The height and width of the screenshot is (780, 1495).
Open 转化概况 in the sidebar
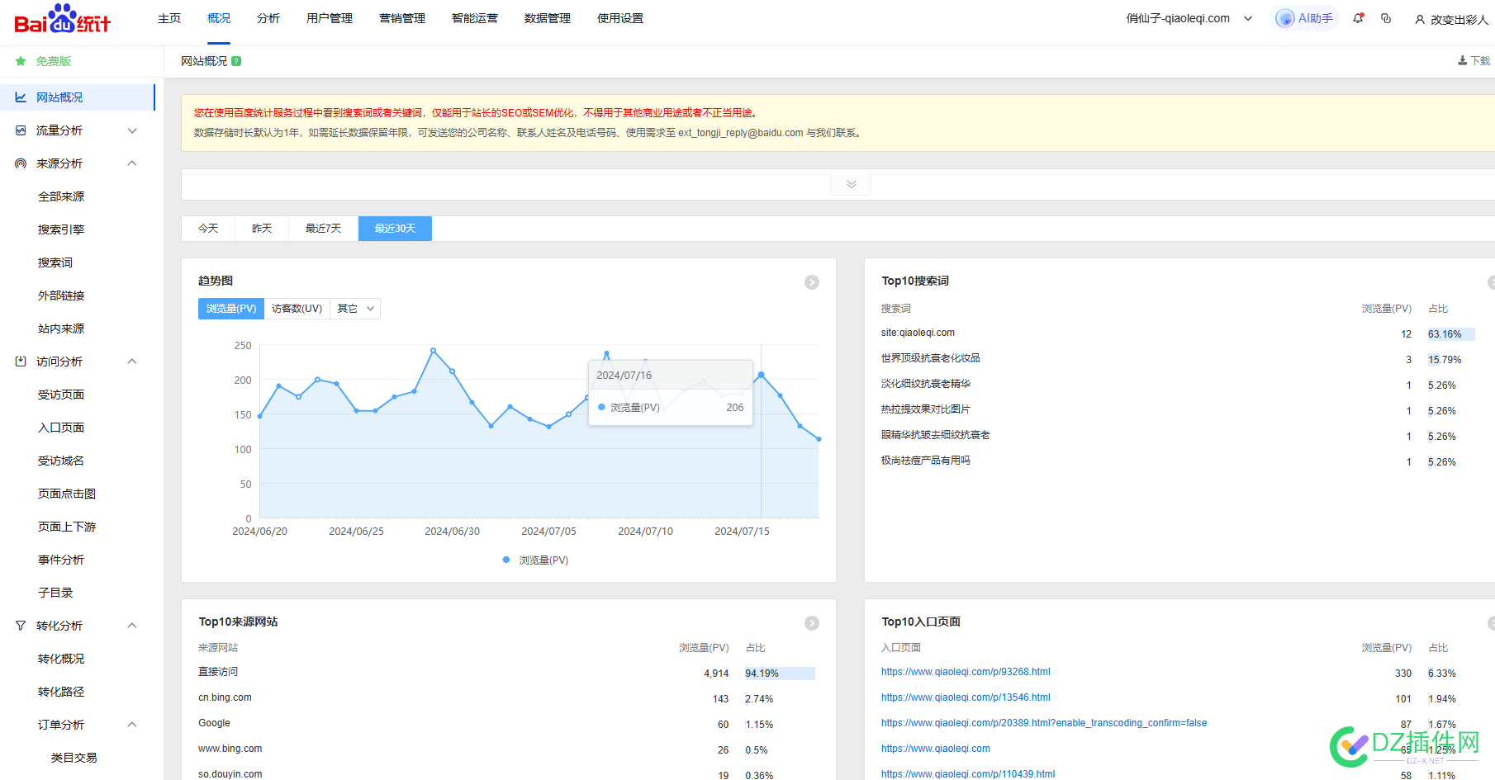click(x=61, y=659)
